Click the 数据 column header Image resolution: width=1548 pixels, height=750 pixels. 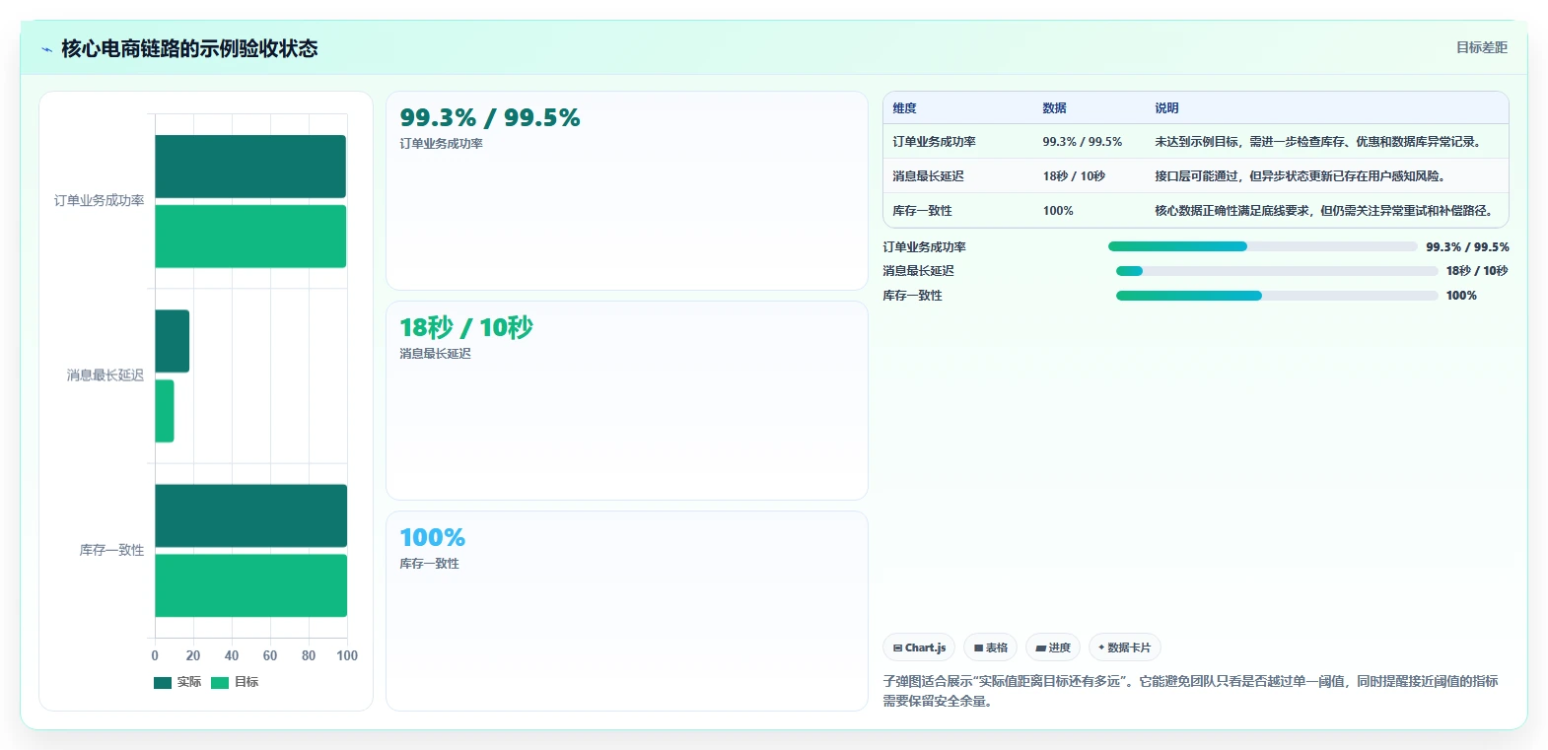(1055, 108)
